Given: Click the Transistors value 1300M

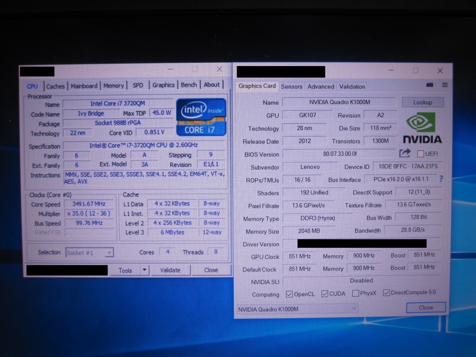Looking at the screenshot, I should [x=380, y=140].
